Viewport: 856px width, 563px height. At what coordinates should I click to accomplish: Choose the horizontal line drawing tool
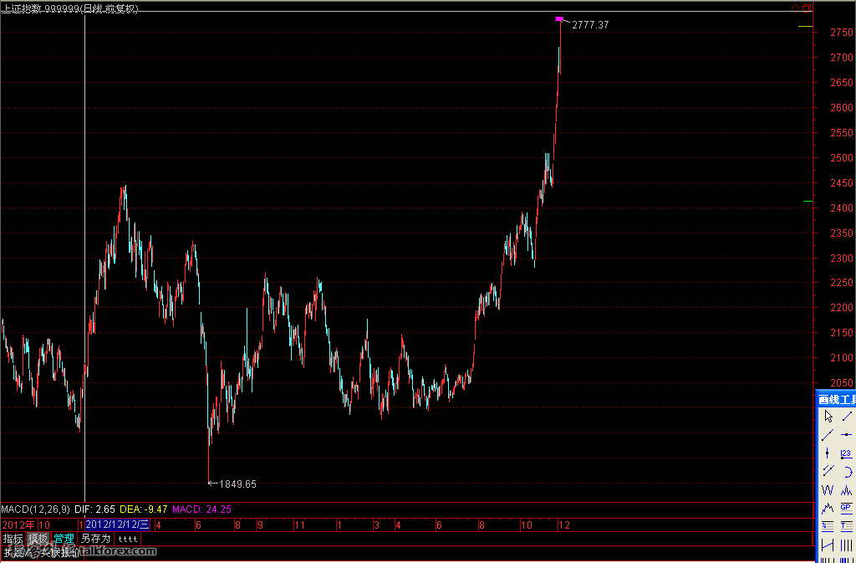[847, 435]
